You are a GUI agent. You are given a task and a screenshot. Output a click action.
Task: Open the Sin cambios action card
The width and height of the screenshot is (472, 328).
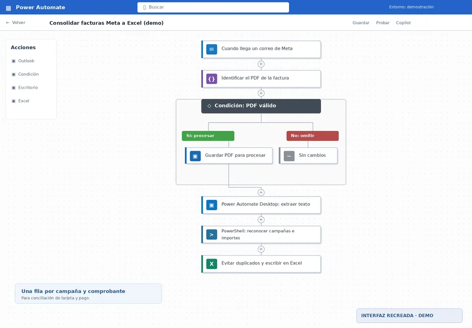pos(308,156)
